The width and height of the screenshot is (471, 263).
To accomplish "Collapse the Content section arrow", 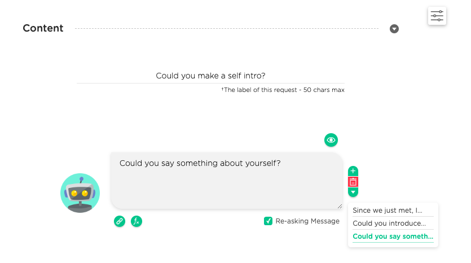I will coord(394,29).
